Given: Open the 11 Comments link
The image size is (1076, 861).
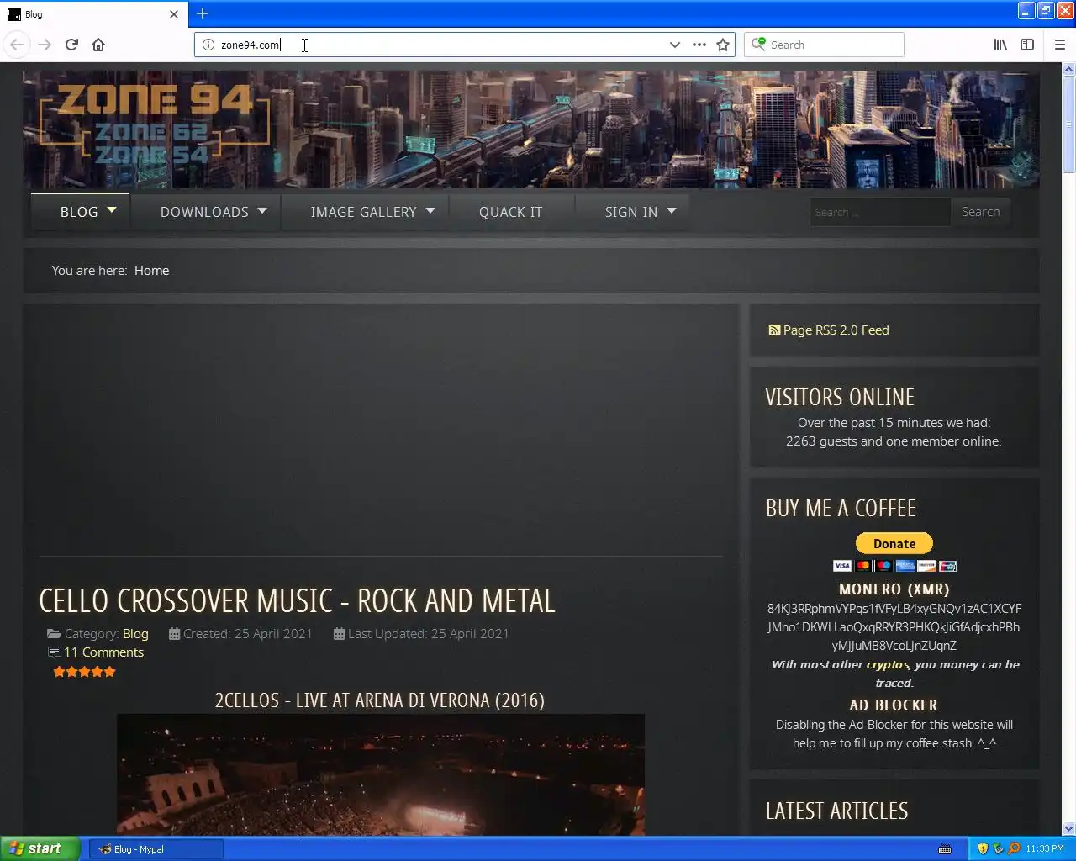Looking at the screenshot, I should 104,652.
